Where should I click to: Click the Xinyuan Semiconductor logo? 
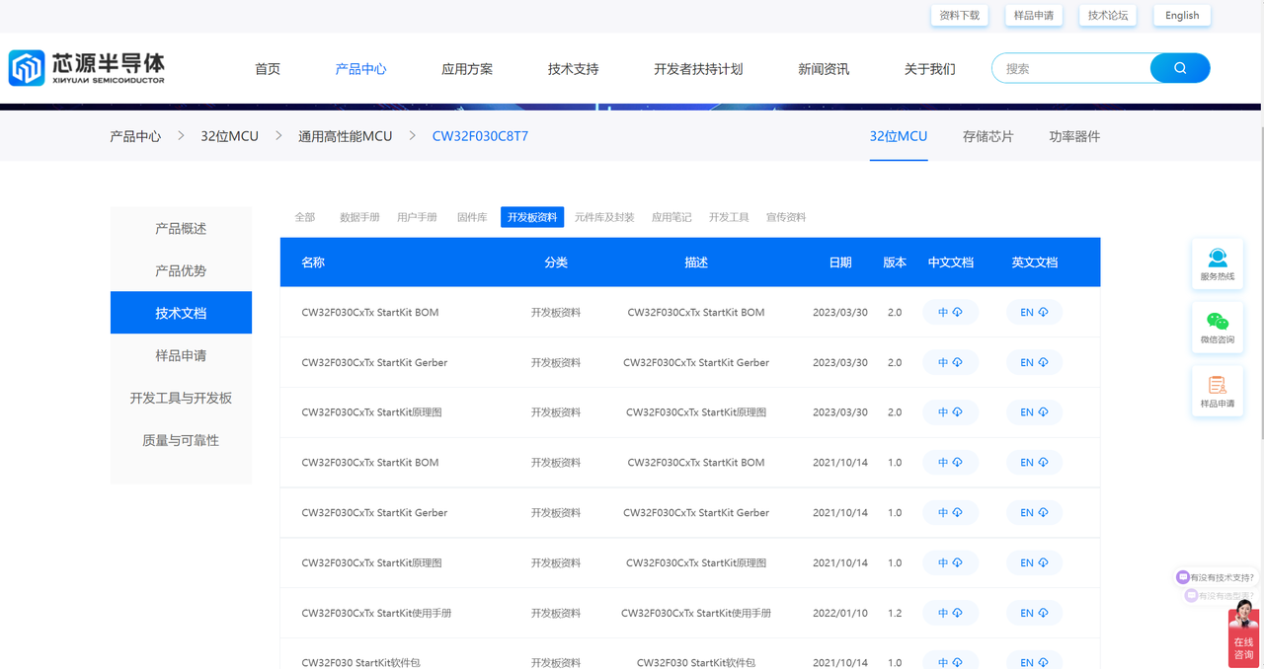click(x=87, y=68)
